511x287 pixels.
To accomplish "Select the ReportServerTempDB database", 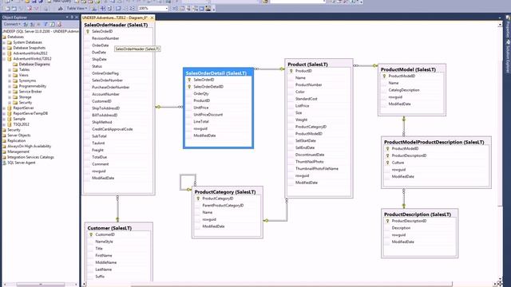I will point(30,113).
